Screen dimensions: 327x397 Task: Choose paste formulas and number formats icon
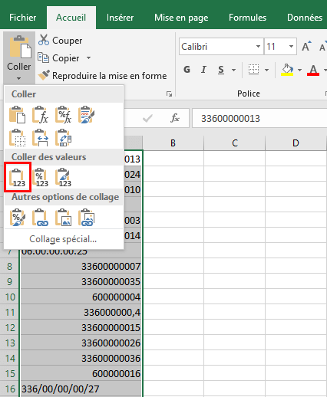pyautogui.click(x=63, y=115)
